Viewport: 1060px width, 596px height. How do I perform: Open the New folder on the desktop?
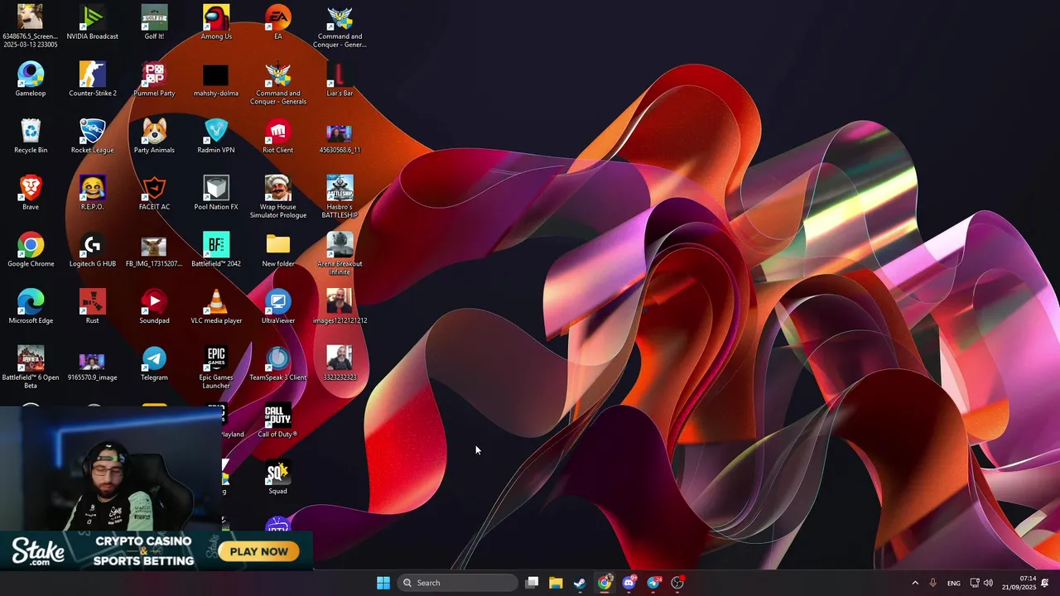point(278,251)
